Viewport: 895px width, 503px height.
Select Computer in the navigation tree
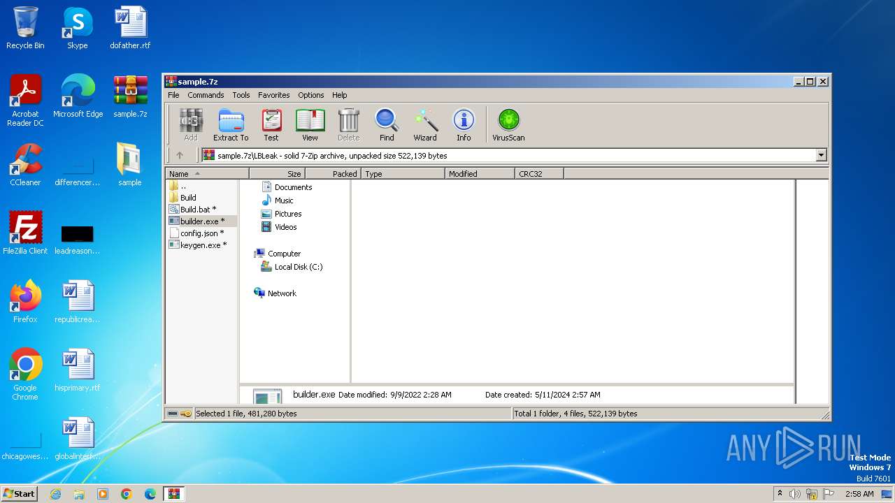click(278, 254)
